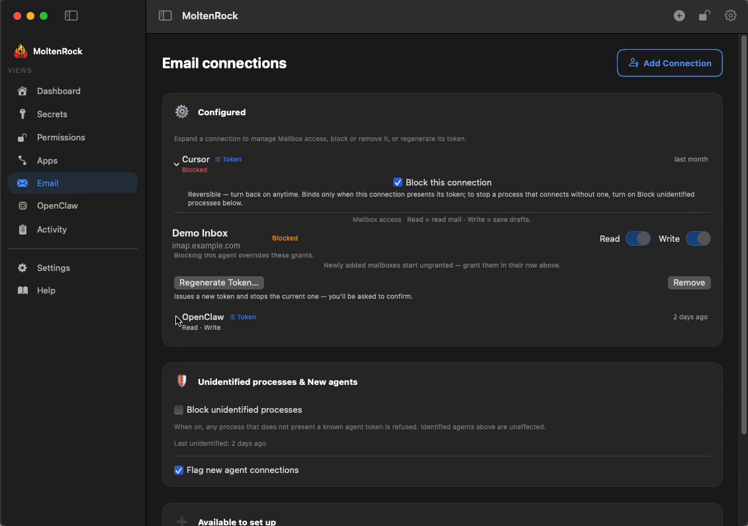The image size is (748, 526).
Task: Open settings gear in top toolbar
Action: coord(730,16)
